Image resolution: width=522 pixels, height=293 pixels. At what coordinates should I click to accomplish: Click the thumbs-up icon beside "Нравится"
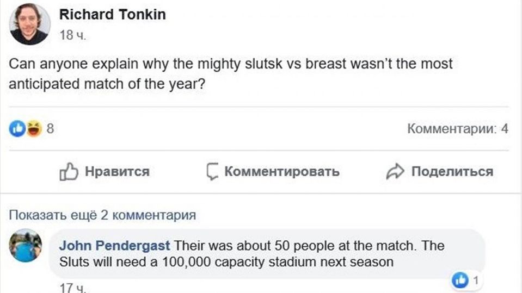click(69, 172)
